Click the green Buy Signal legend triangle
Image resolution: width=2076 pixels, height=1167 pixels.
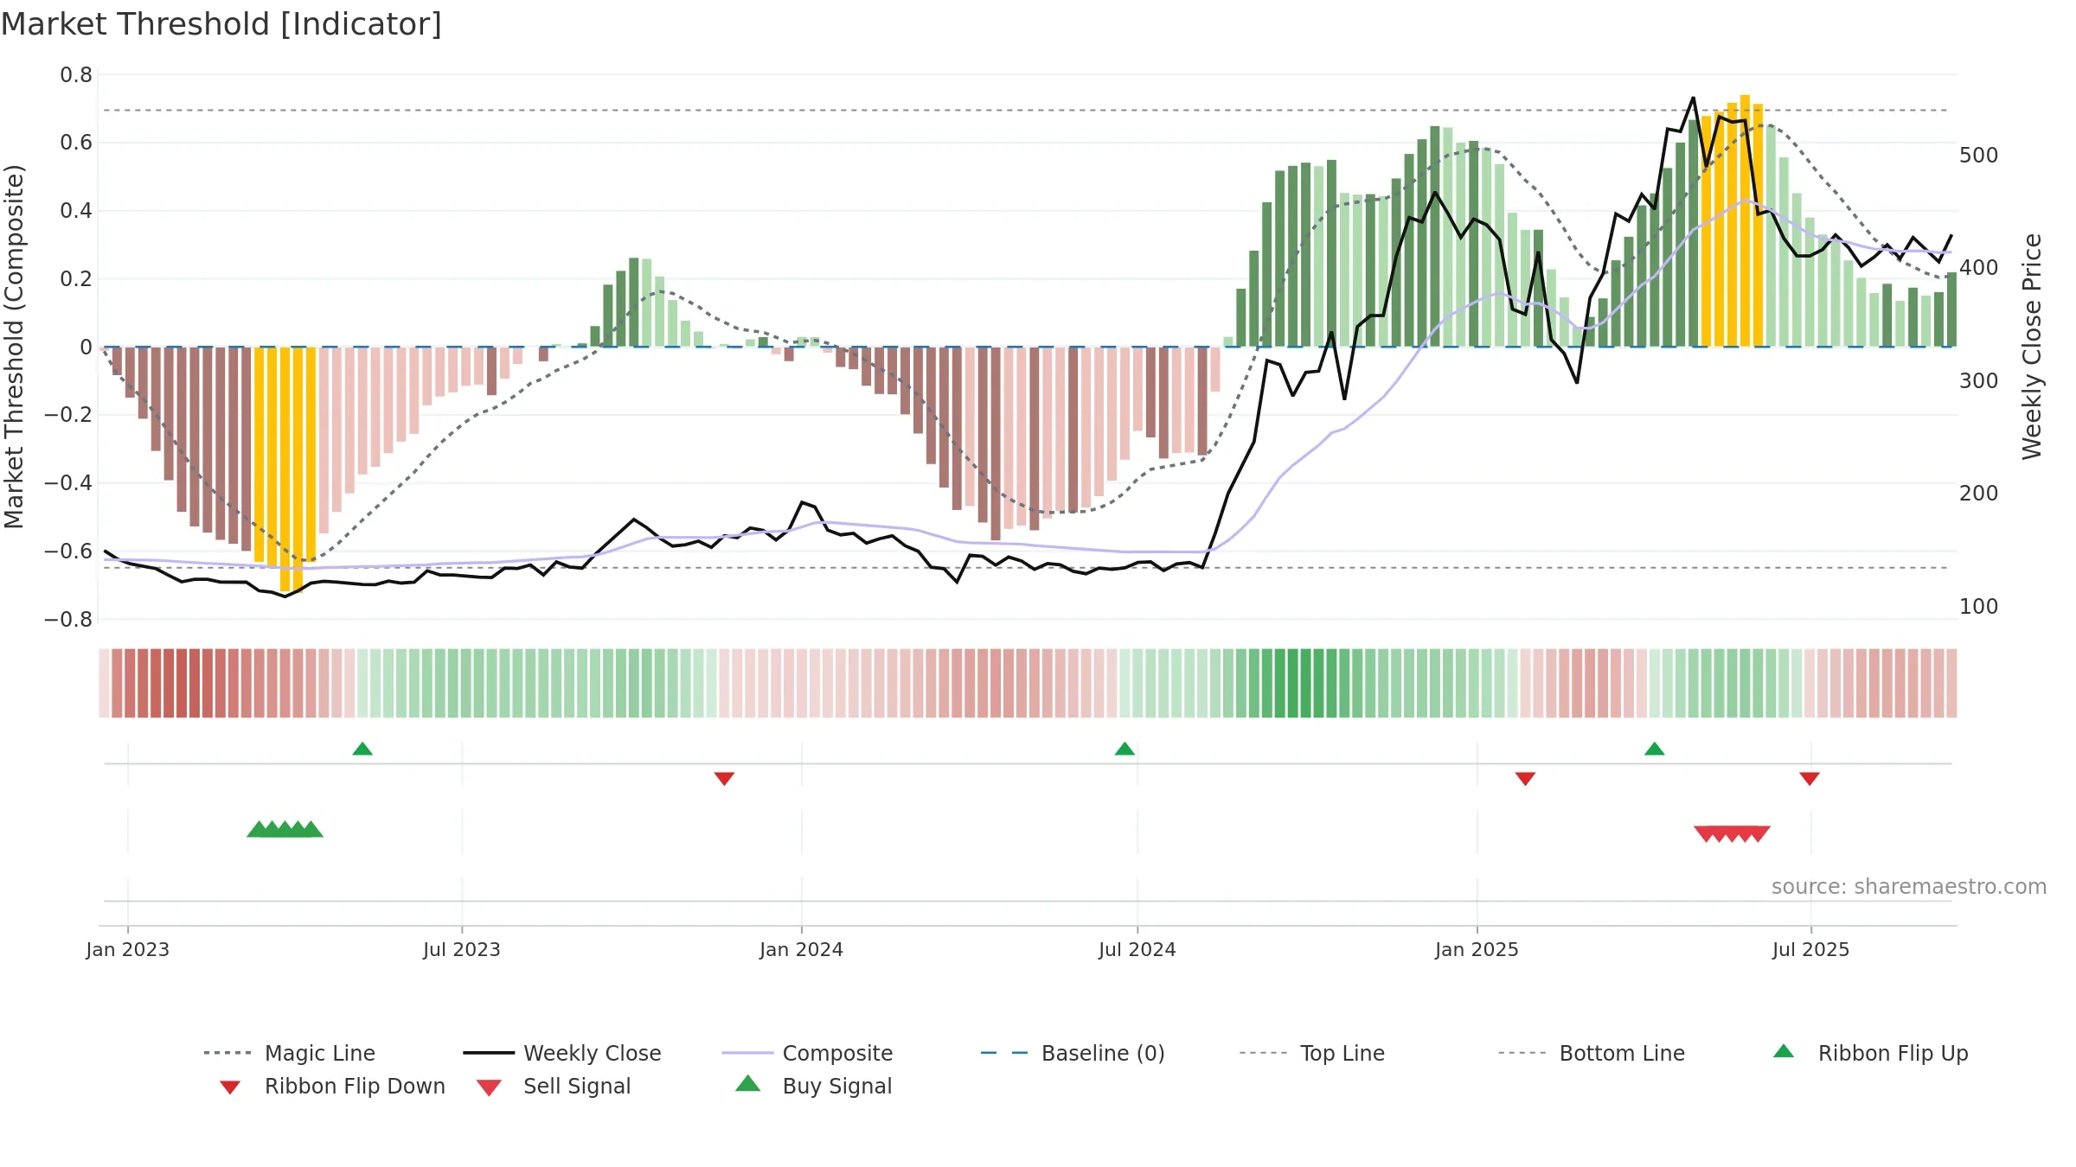coord(748,1083)
